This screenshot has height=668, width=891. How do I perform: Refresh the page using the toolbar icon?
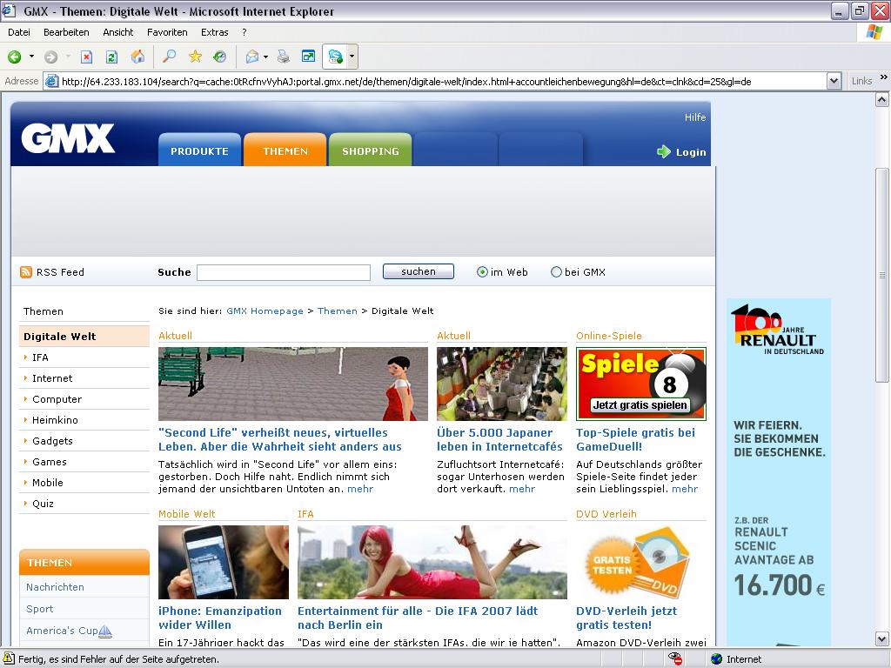[x=112, y=57]
